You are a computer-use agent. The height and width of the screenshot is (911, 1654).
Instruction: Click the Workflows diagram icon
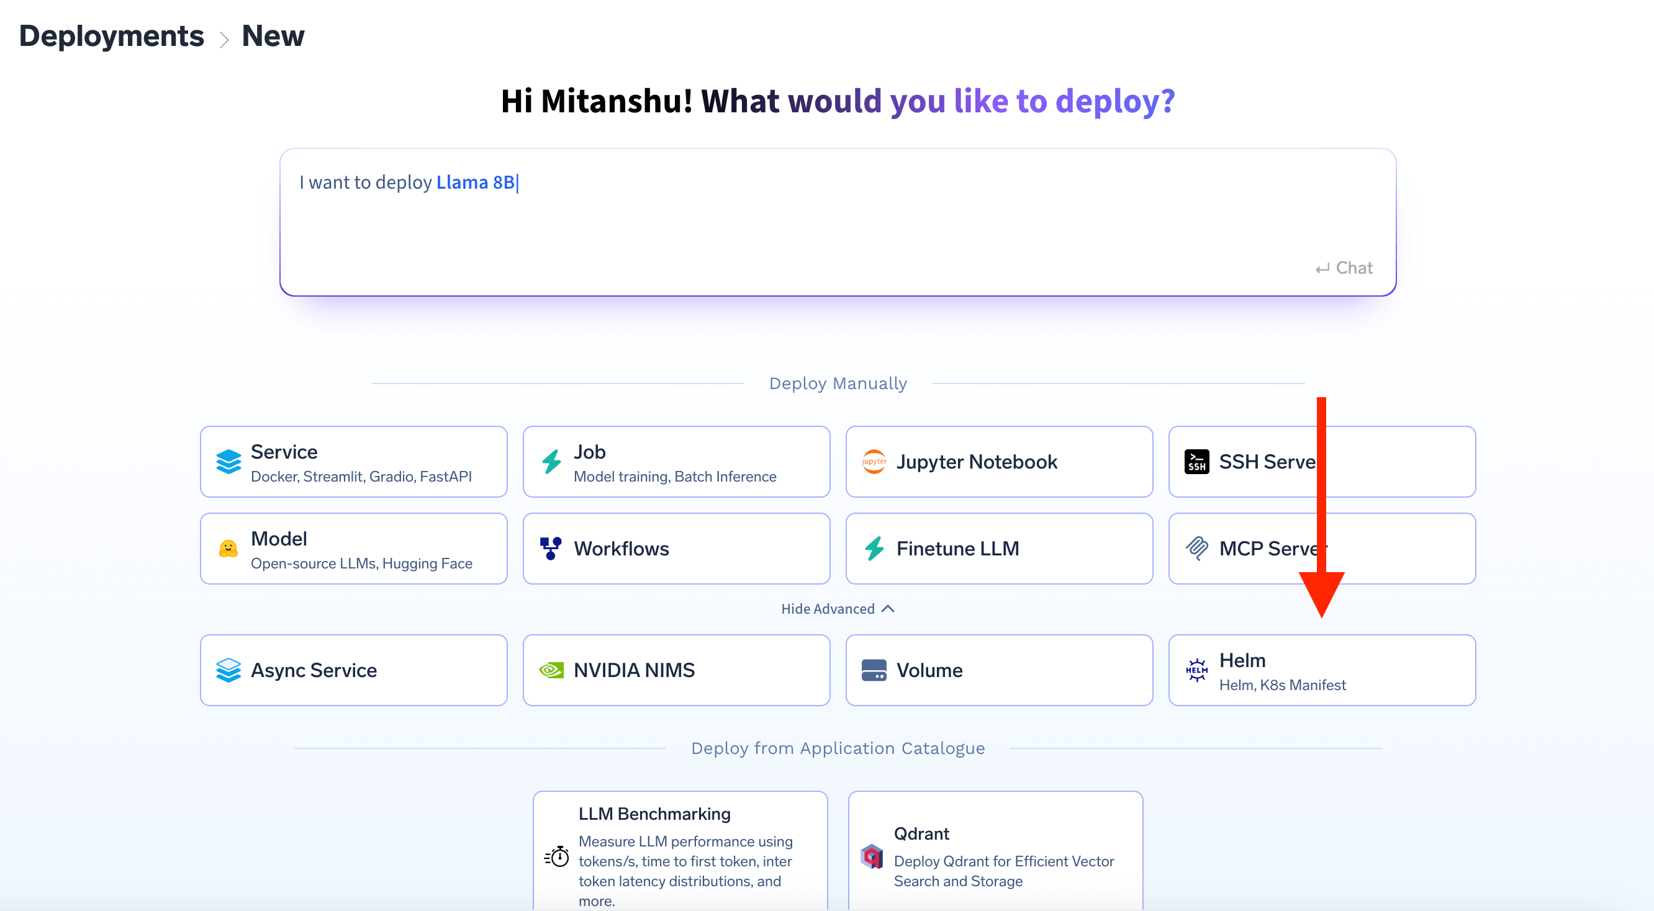(551, 549)
